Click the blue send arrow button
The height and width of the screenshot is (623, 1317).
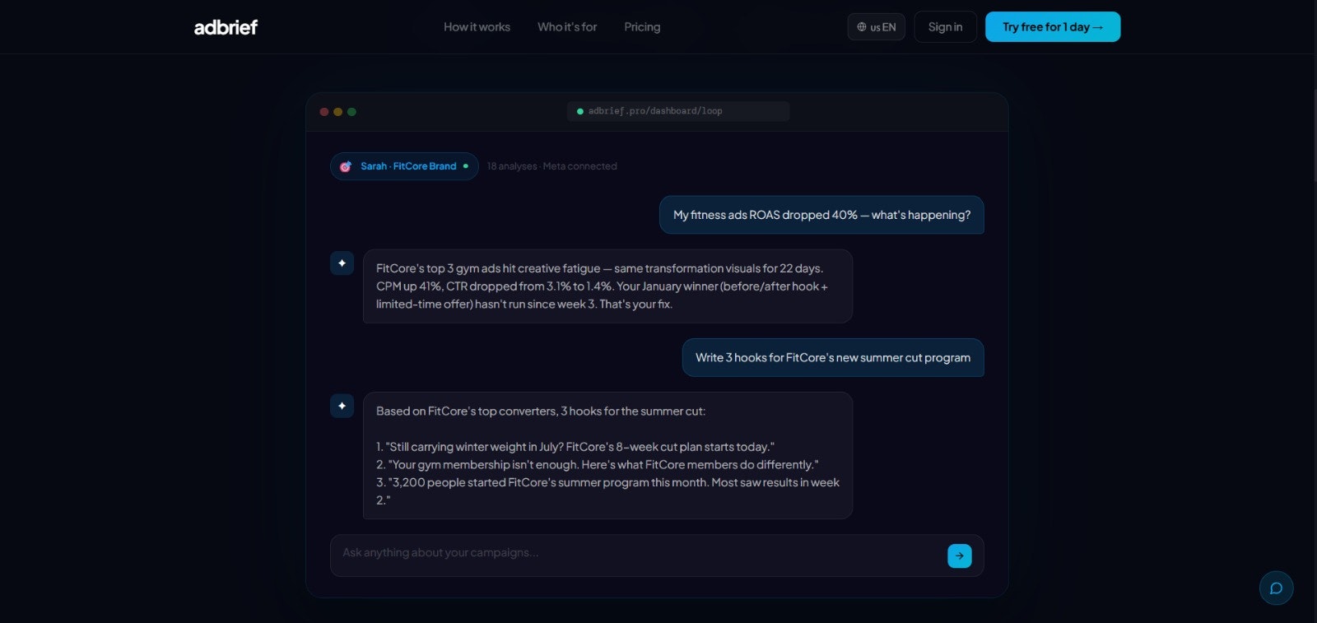[959, 556]
